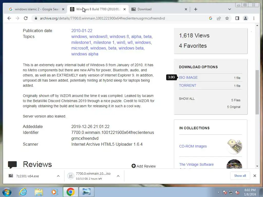Image resolution: width=263 pixels, height=197 pixels.
Task: Open the windows beta topic link
Action: [x=131, y=48]
